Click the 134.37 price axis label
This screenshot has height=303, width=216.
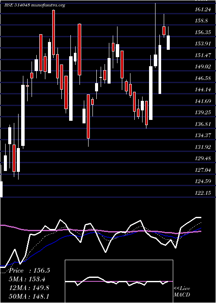coord(203,135)
